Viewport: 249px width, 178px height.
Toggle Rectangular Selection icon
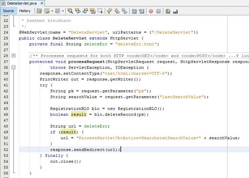tap(100, 11)
